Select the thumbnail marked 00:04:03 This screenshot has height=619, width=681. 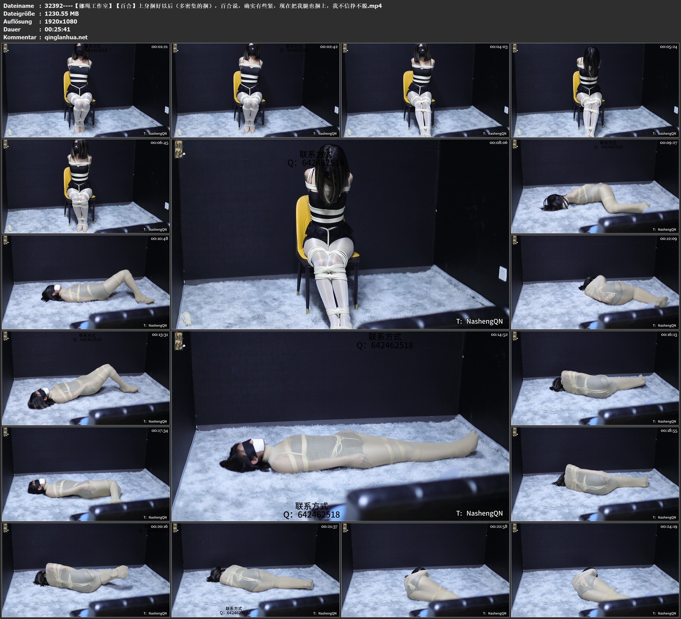(x=425, y=90)
